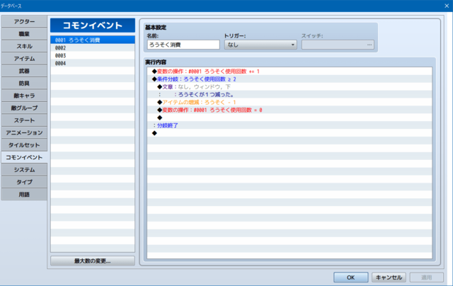
Task: Select the アイテムの増減 ろうそく - 1 line
Action: (289, 102)
